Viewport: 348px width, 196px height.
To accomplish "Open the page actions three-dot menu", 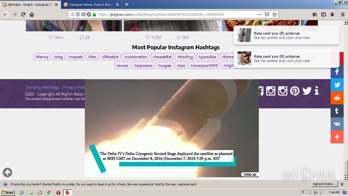I will pos(259,14).
